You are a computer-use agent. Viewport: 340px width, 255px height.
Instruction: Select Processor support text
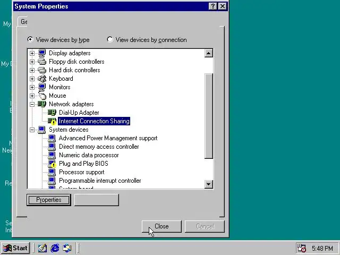(81, 172)
